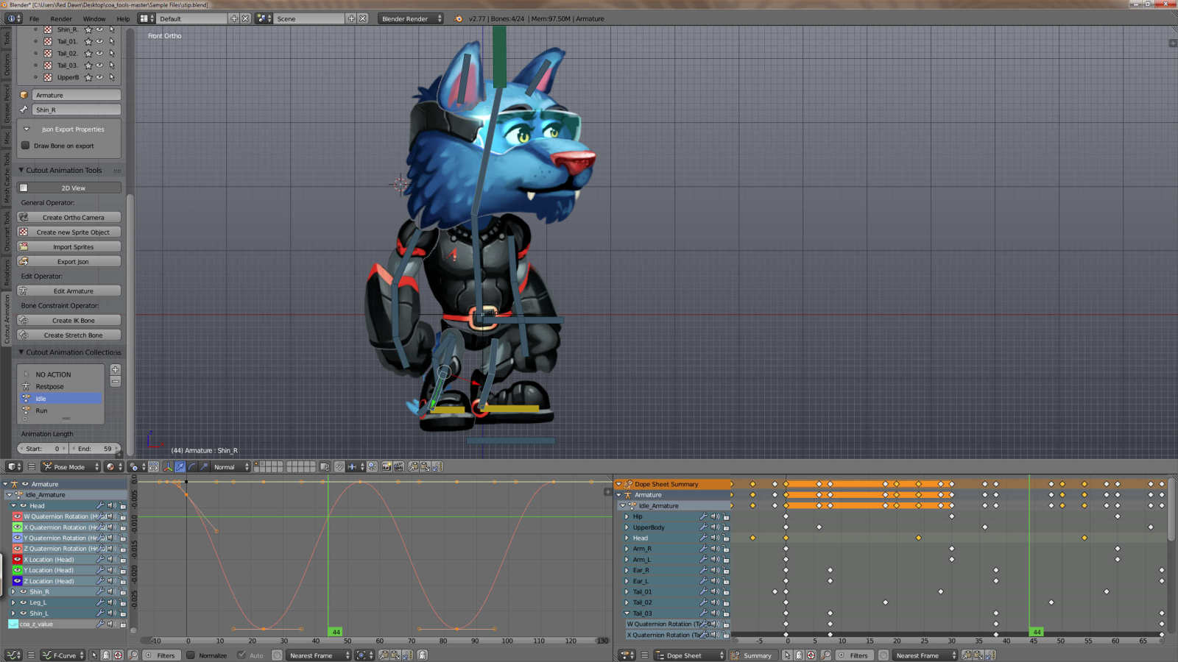
Task: Click the magnifier search icon in Dope Sheet footer
Action: 826,655
